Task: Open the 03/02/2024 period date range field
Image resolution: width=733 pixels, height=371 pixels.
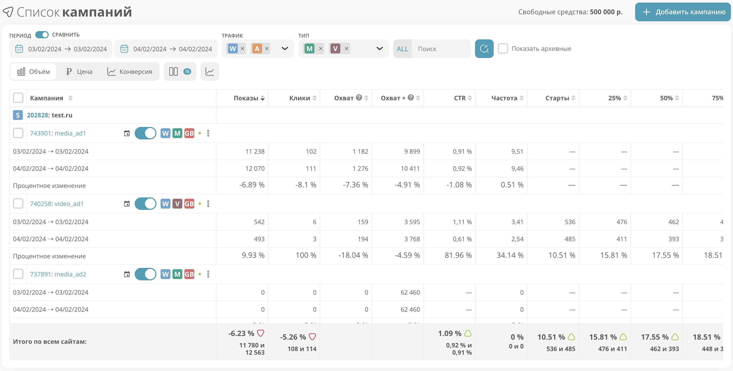Action: (61, 49)
